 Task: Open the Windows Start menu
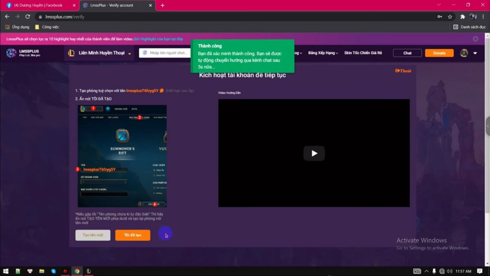click(6, 271)
